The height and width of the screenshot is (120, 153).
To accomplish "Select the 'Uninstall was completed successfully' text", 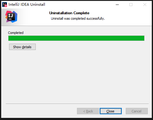I will pos(78,18).
